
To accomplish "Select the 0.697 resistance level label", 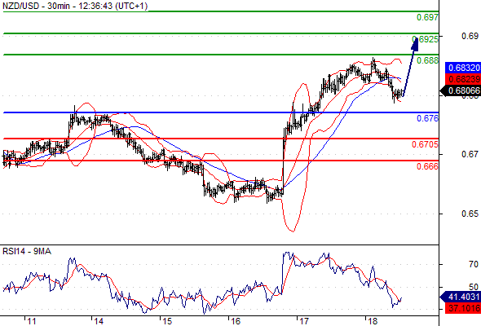I will click(427, 17).
